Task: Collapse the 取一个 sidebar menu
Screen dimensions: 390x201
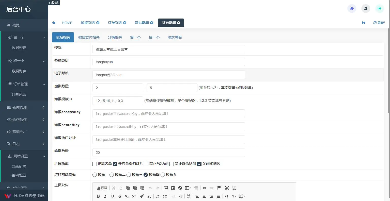Action: point(25,61)
